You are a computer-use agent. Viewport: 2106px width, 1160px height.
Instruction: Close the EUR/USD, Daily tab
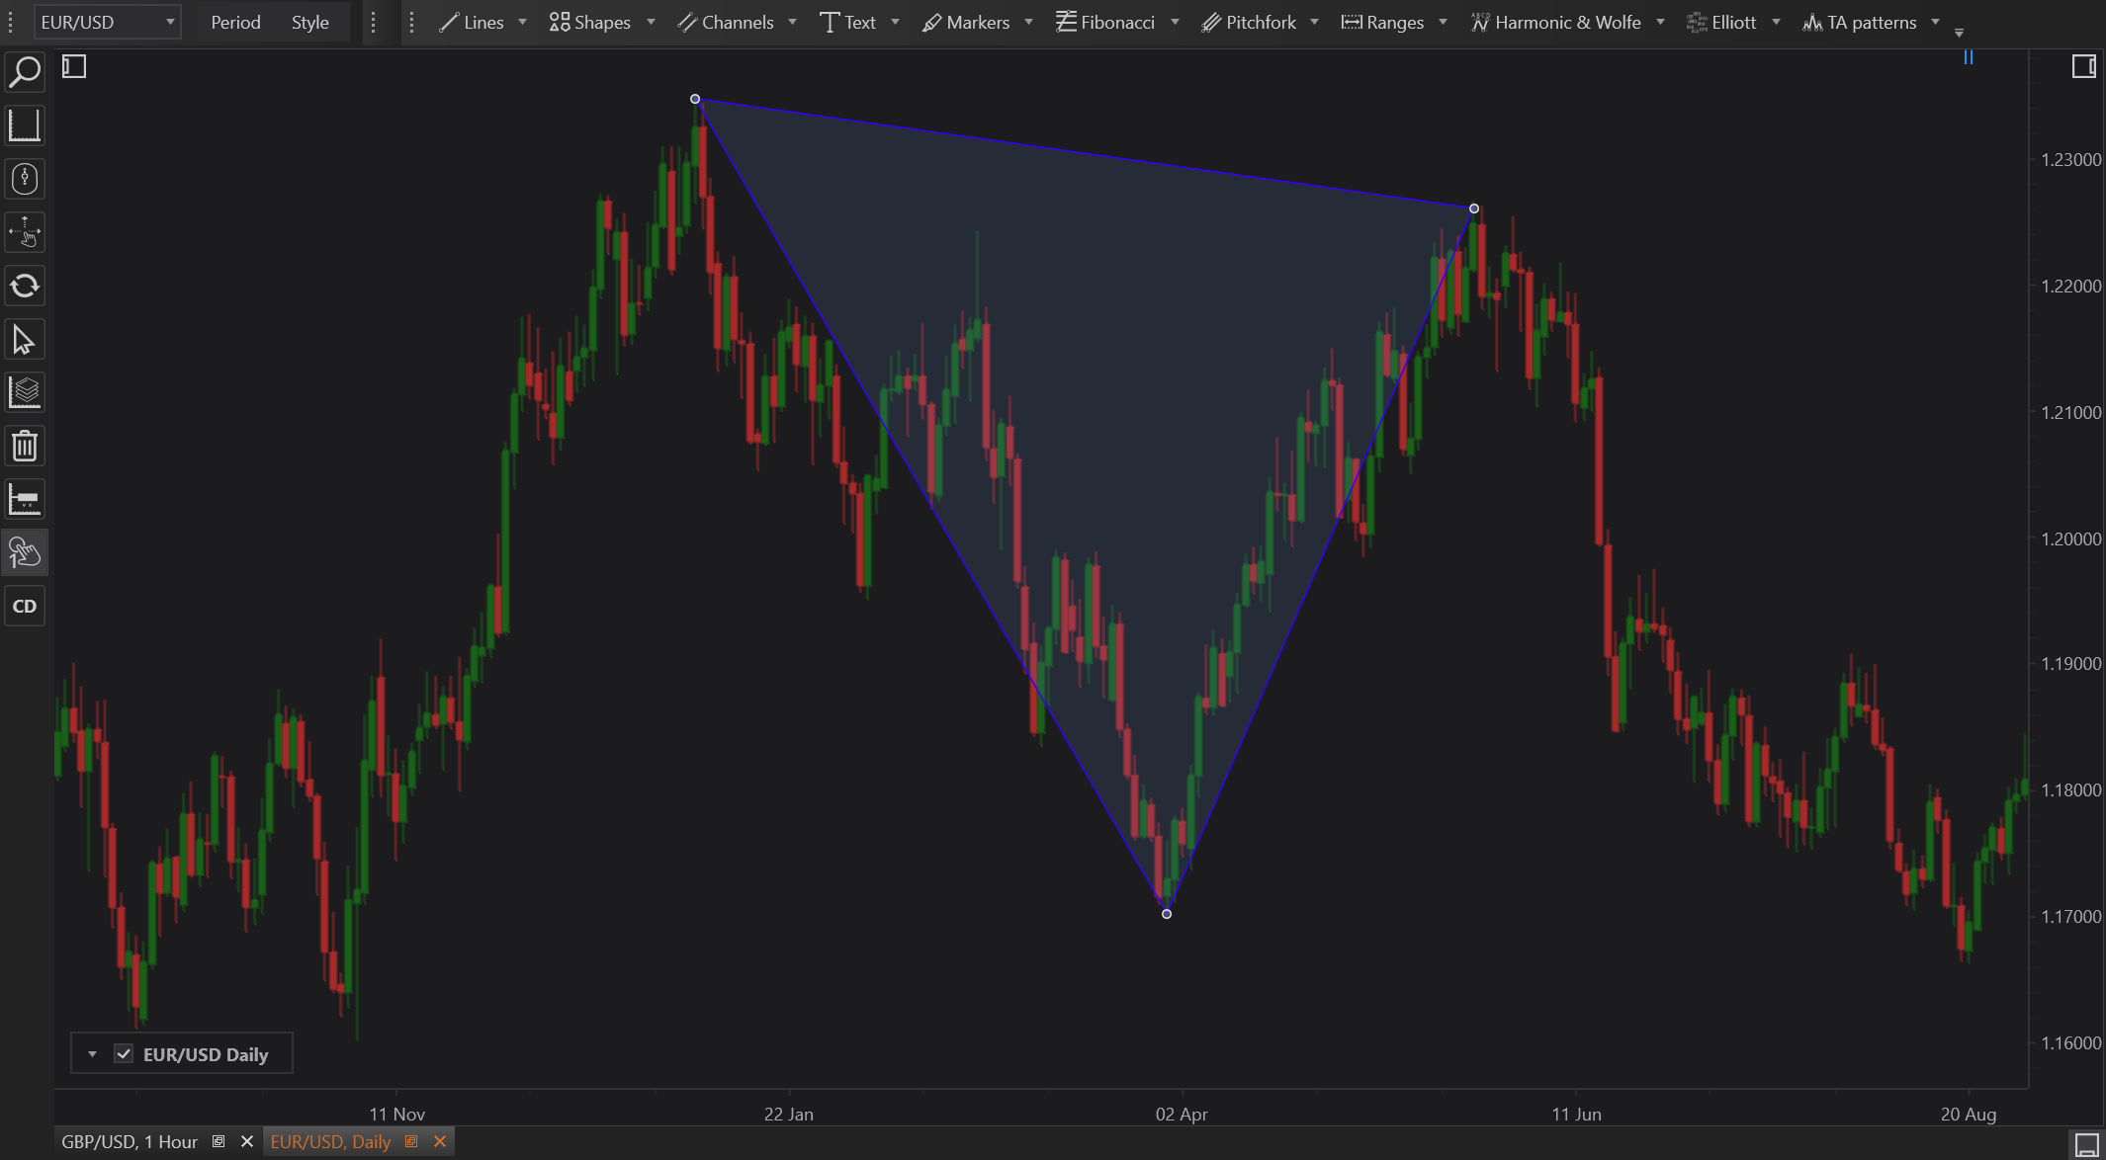pyautogui.click(x=440, y=1142)
